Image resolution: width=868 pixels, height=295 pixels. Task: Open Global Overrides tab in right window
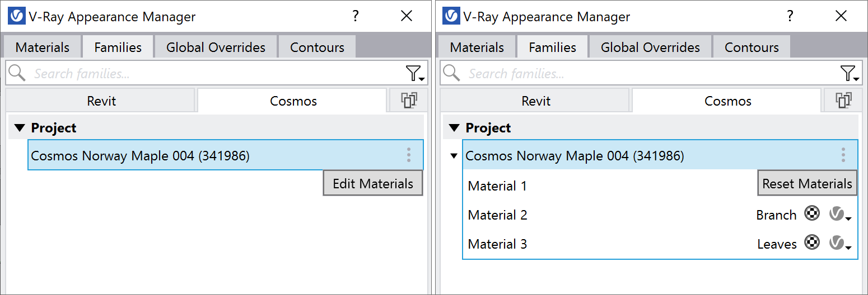point(650,47)
